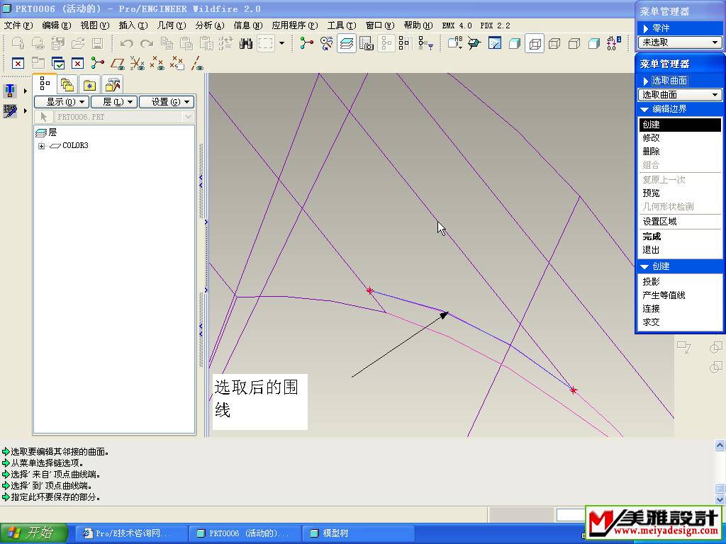Open dropdown arrow beside selection box icon
Image resolution: width=726 pixels, height=544 pixels.
click(281, 43)
